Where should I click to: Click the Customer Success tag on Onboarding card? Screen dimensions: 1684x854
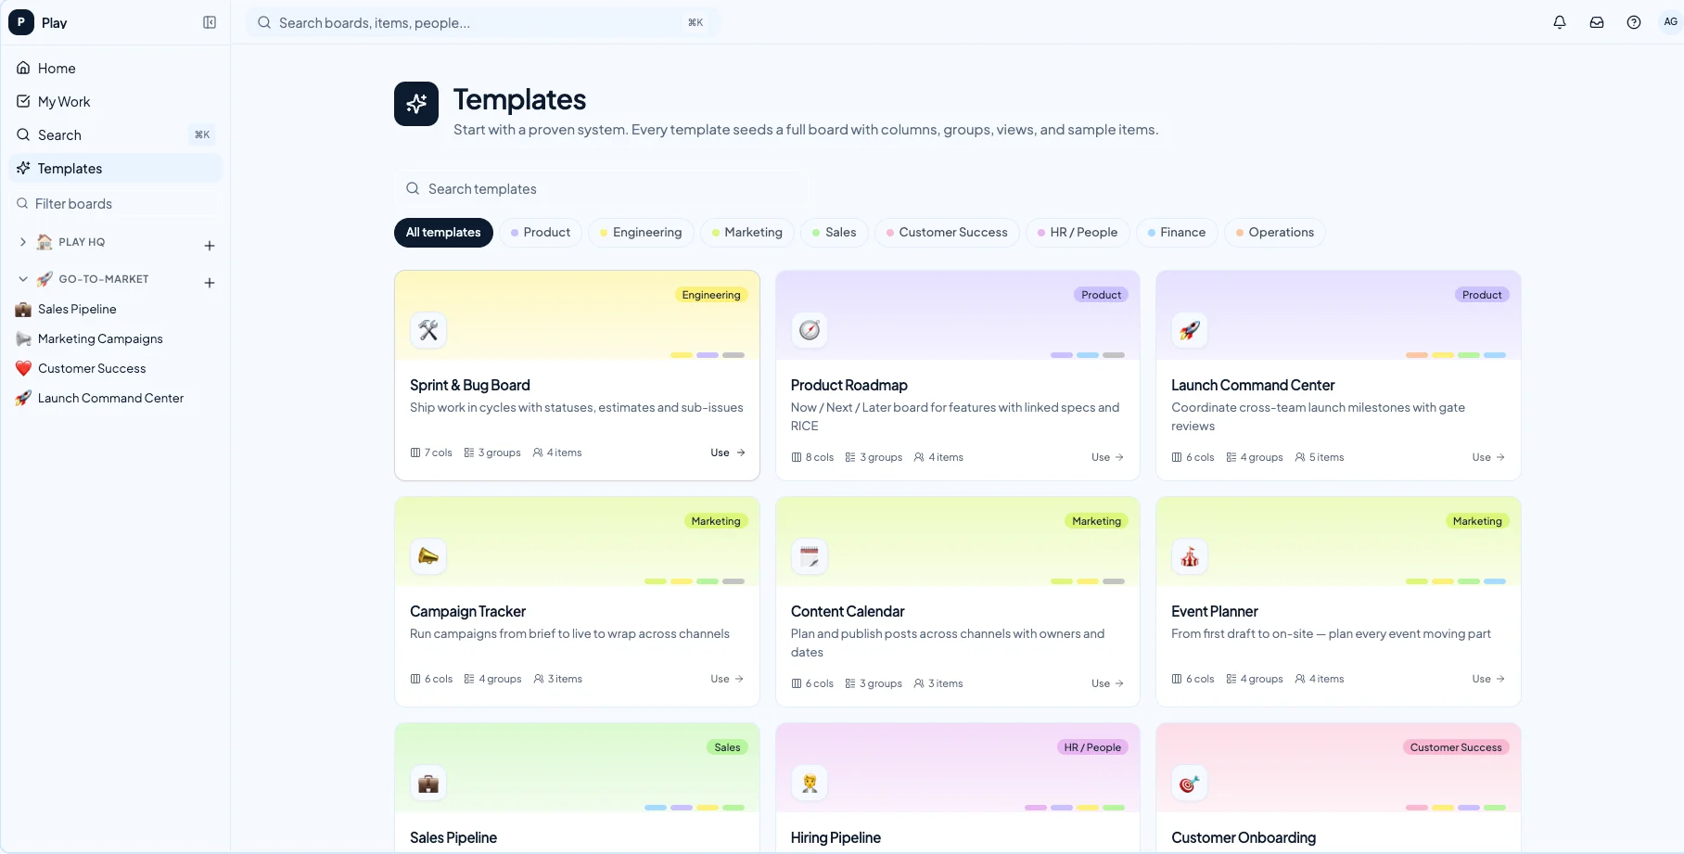(x=1456, y=747)
